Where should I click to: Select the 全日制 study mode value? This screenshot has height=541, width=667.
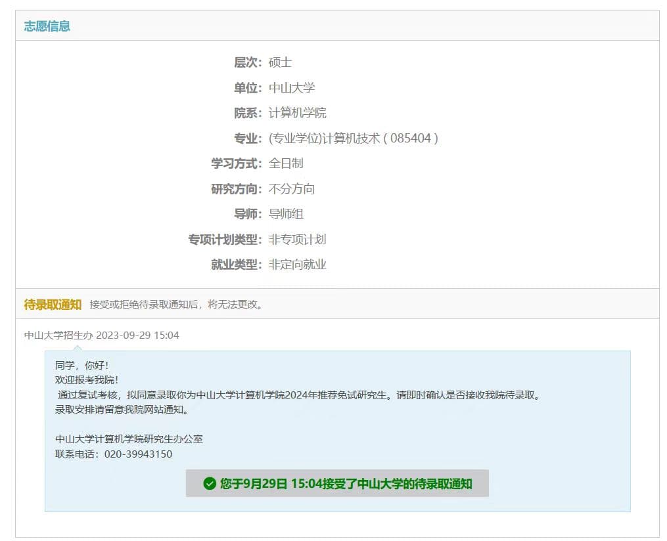point(286,163)
